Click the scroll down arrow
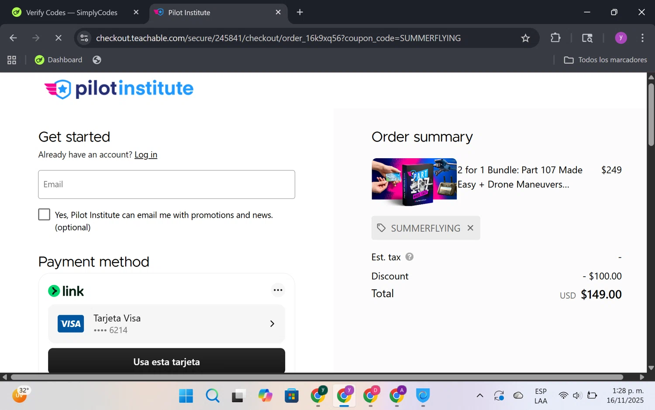This screenshot has height=410, width=655. click(651, 368)
